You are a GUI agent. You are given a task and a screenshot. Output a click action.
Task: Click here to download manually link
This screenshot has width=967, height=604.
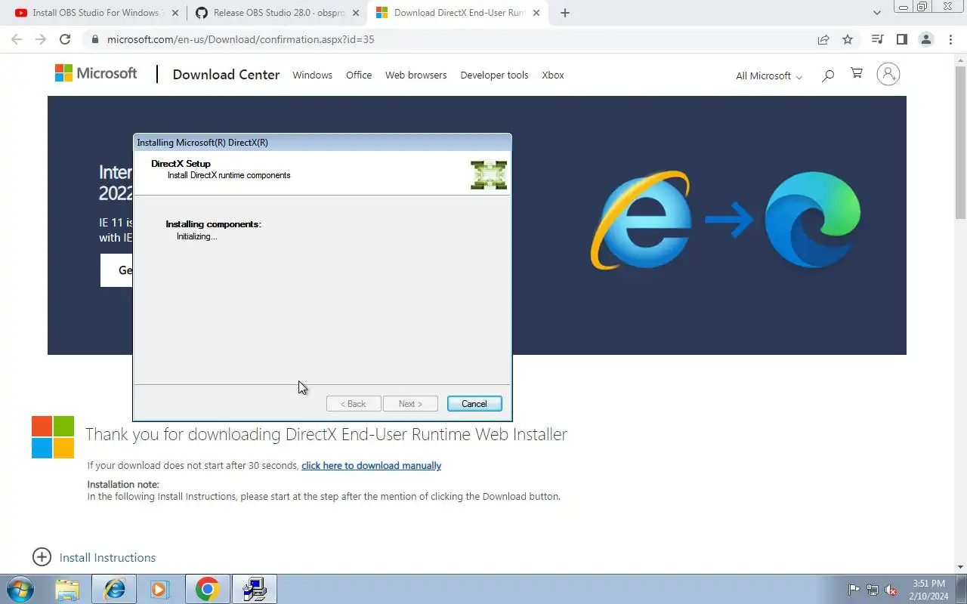pyautogui.click(x=371, y=466)
